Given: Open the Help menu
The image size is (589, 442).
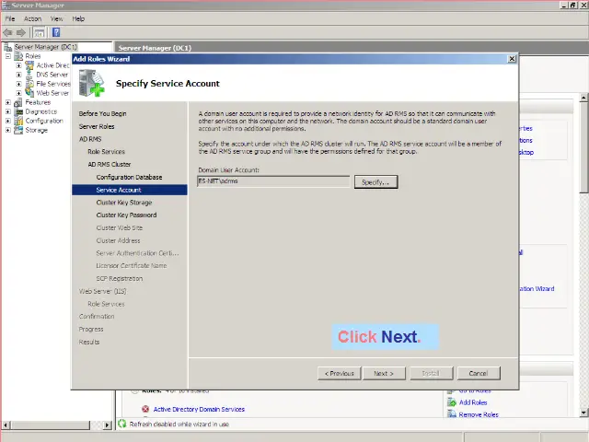Looking at the screenshot, I should (x=78, y=18).
